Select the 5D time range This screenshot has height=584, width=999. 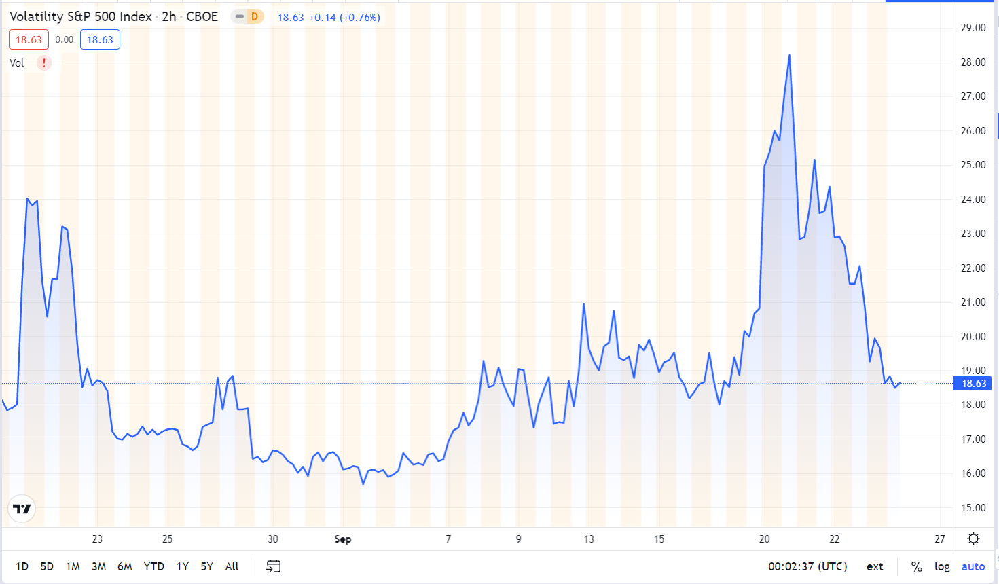click(47, 566)
